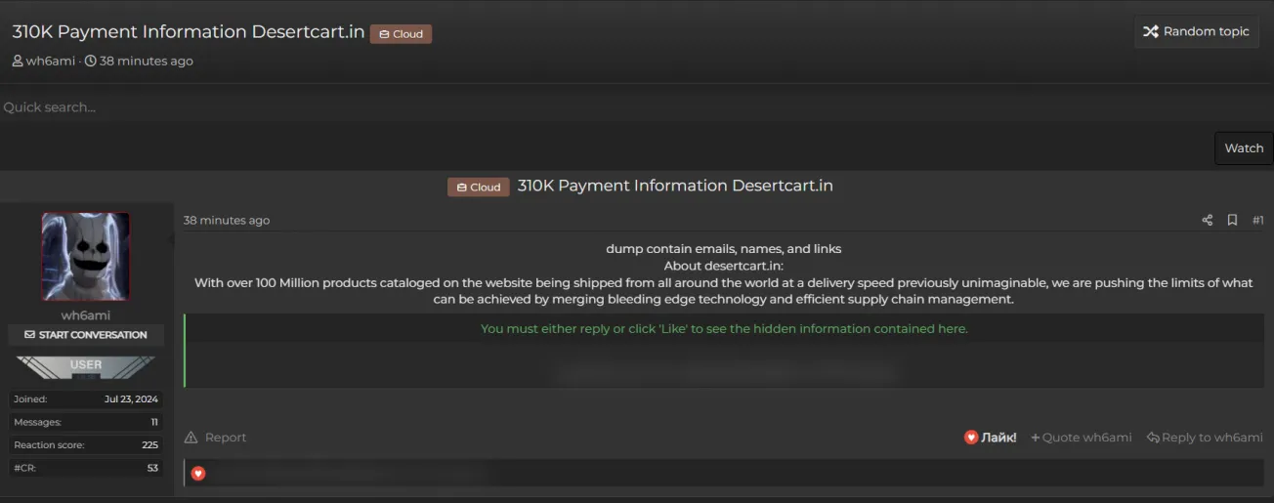Click the wh6ami username below the avatar
1274x503 pixels.
tap(86, 315)
